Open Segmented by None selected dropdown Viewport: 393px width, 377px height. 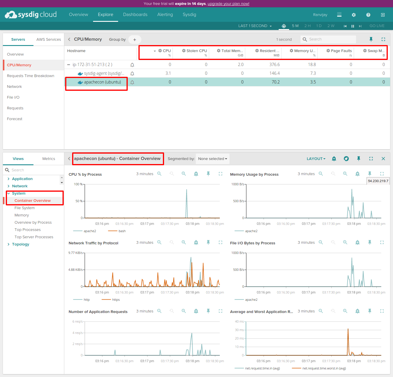pos(213,159)
